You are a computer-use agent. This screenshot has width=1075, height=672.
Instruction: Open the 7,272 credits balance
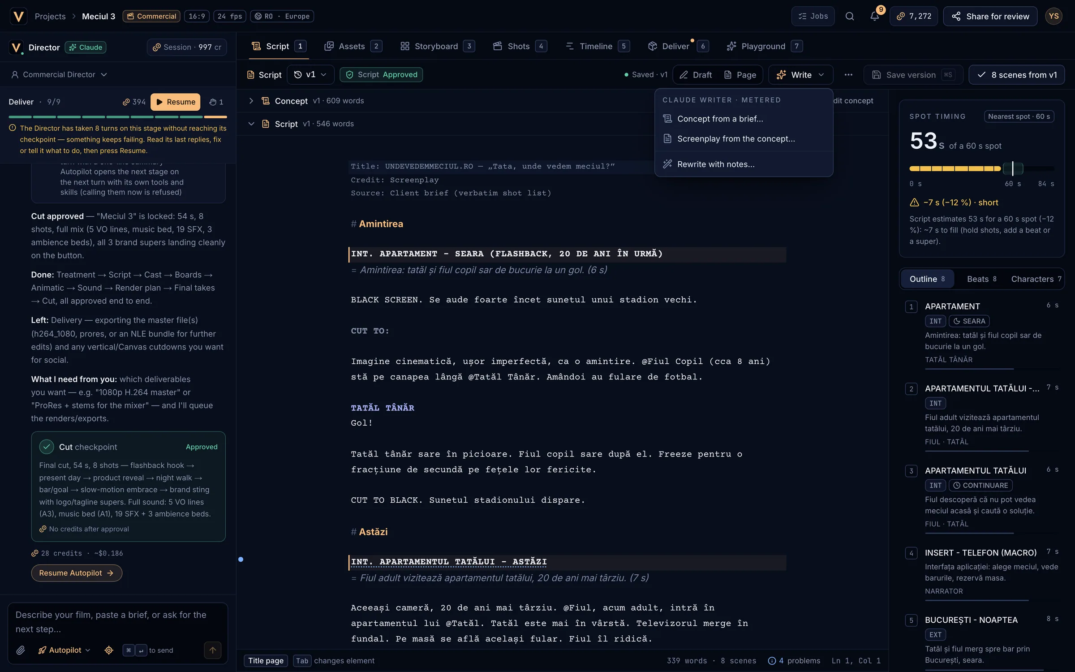(x=913, y=16)
